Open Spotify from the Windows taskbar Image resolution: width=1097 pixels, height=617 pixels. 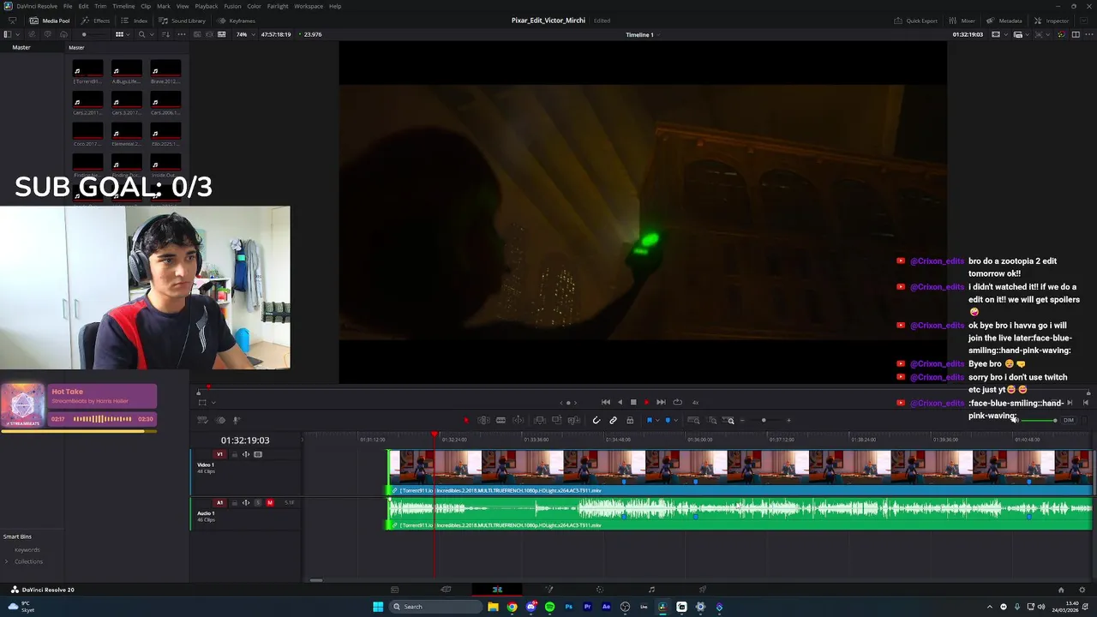tap(549, 607)
